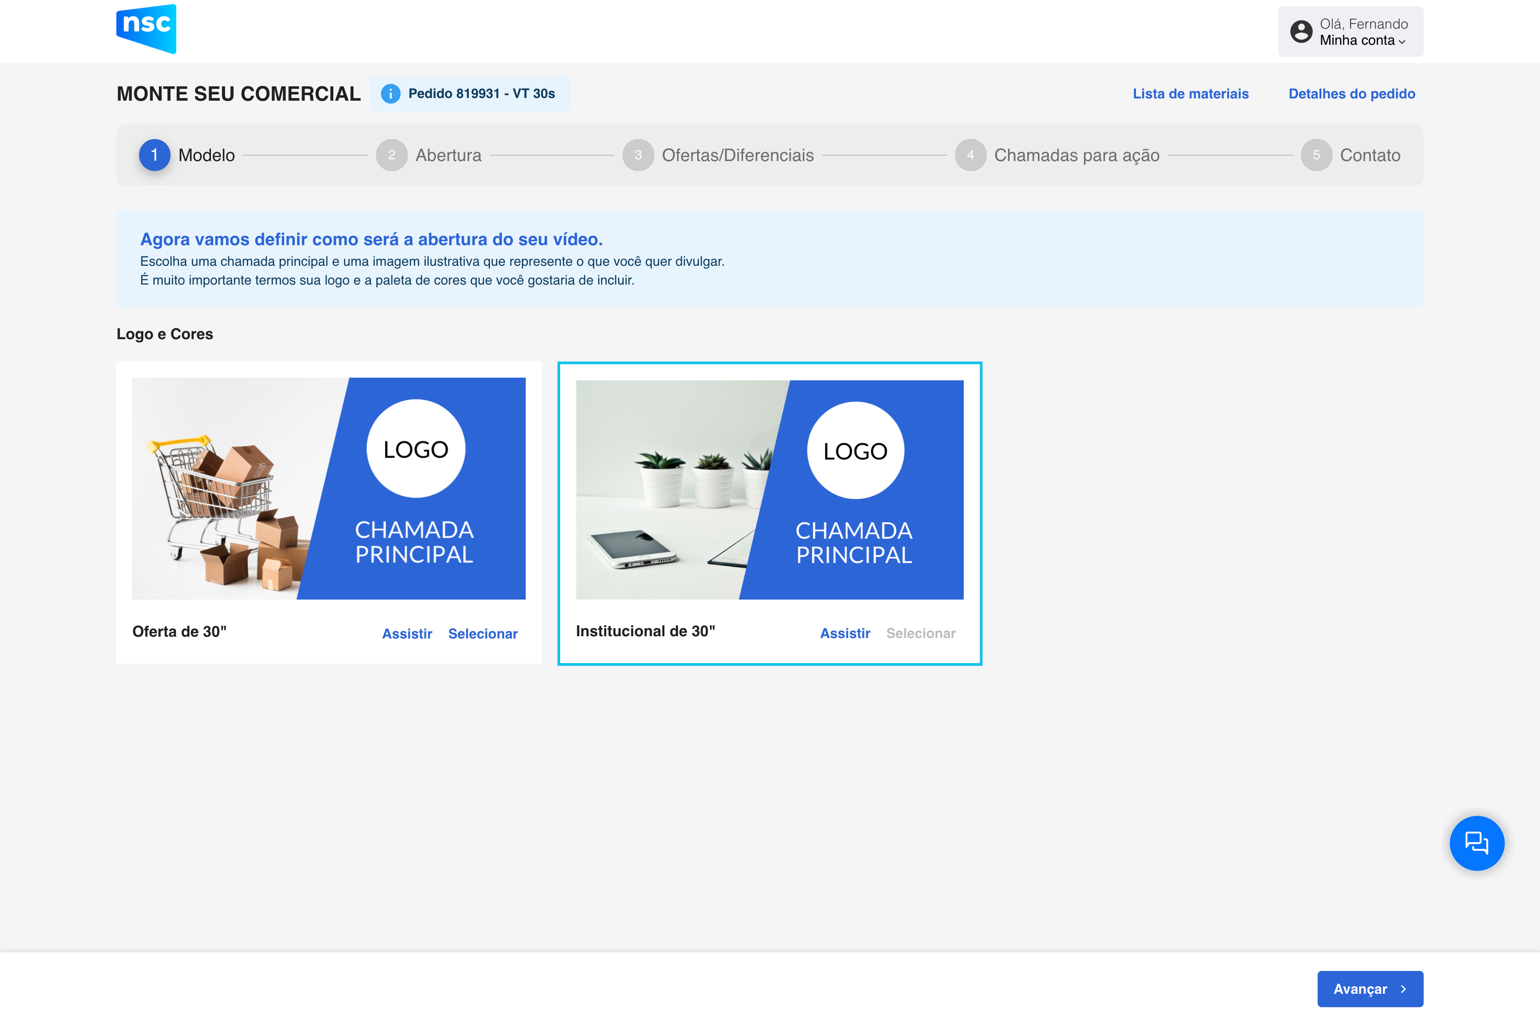
Task: Watch the Oferta de 30" video
Action: pos(407,634)
